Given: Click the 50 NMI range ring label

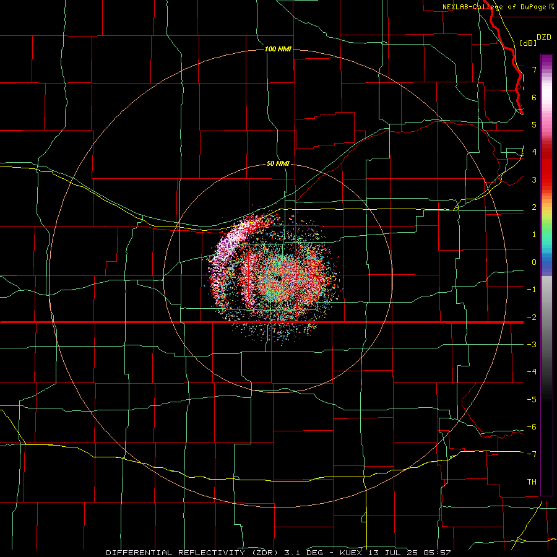Looking at the screenshot, I should [278, 164].
